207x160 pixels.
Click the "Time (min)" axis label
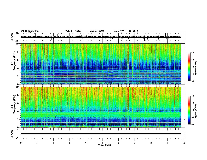click(x=105, y=145)
